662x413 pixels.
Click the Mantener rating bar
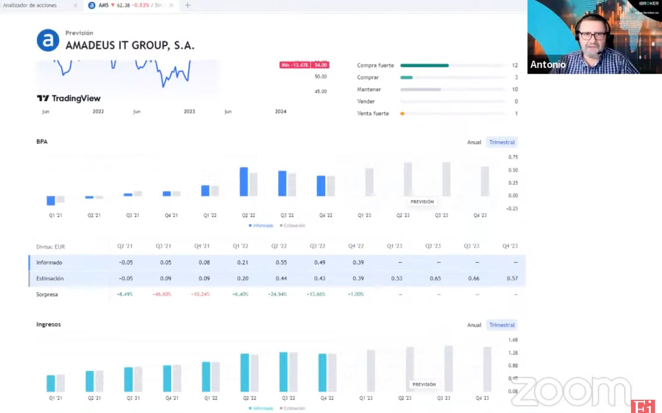pos(421,89)
